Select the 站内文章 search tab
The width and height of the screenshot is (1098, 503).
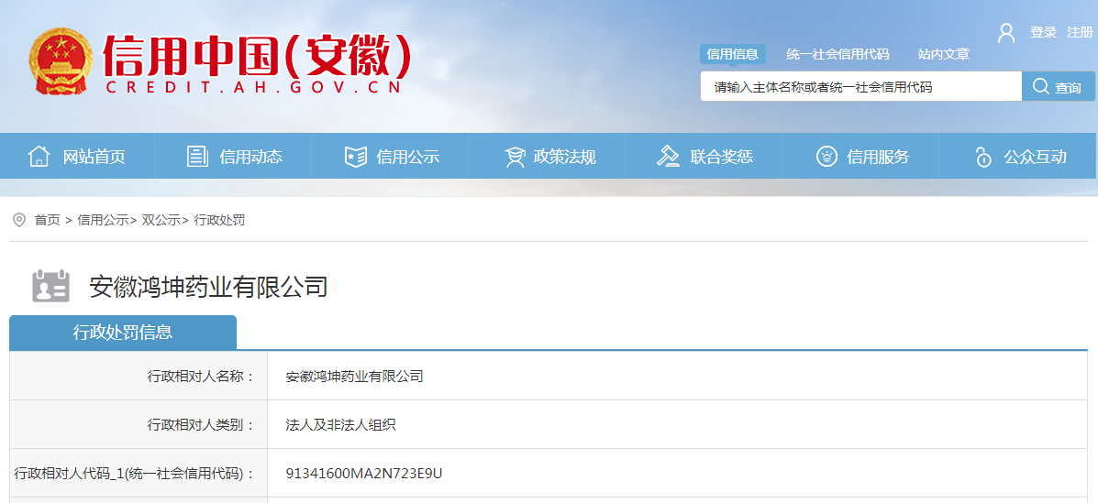pyautogui.click(x=944, y=55)
